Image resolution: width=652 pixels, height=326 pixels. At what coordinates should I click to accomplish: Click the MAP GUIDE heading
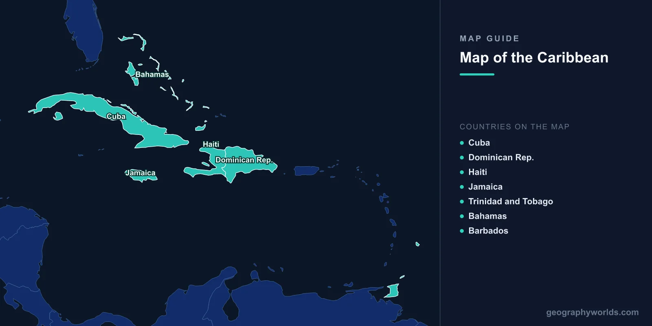(x=489, y=39)
